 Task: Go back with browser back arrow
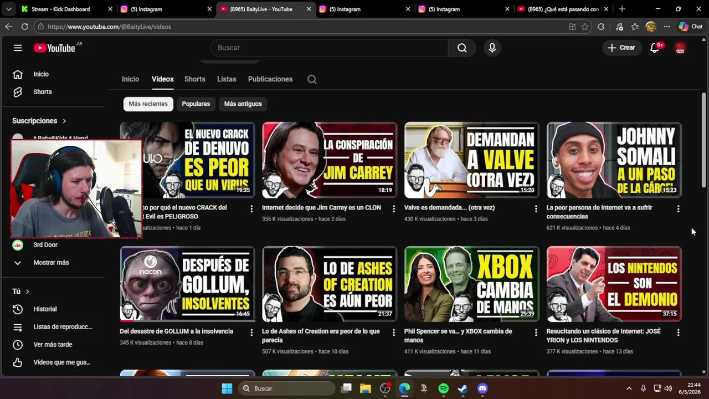click(x=8, y=27)
